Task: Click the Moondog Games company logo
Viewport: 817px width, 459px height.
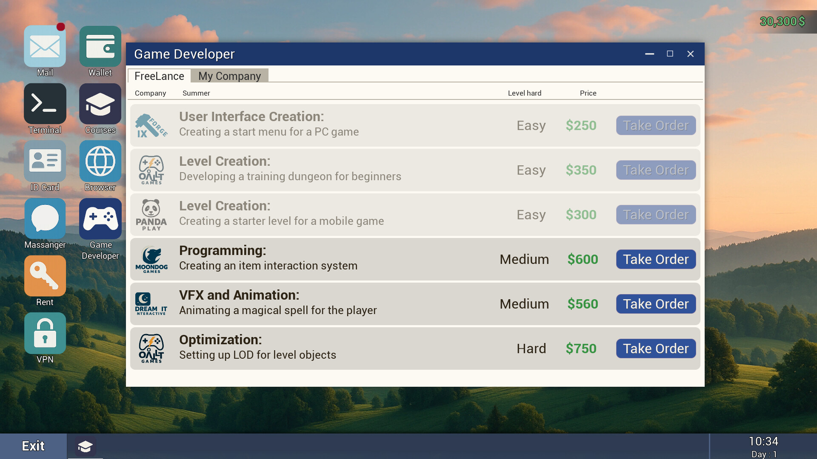Action: pyautogui.click(x=151, y=258)
